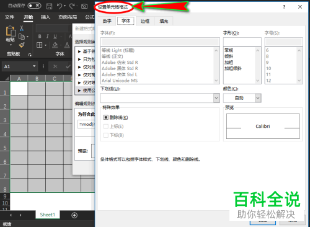The width and height of the screenshot is (310, 227).
Task: Open the Paste options dropdown arrow
Action: 11,45
